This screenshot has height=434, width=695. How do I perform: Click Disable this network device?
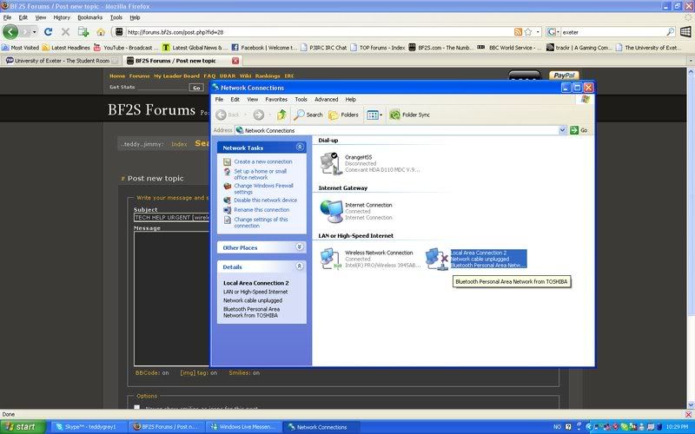pyautogui.click(x=266, y=201)
